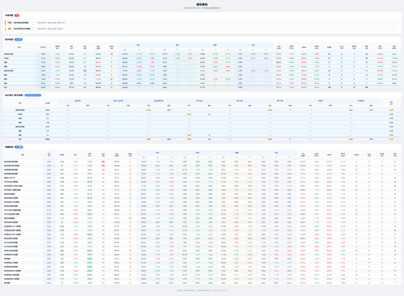404x296 pixels.
Task: Click the blue pill tag beside the first table title
Action: 19,40
